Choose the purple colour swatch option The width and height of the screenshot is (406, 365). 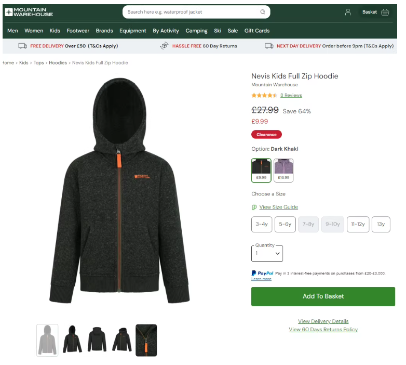(x=283, y=171)
